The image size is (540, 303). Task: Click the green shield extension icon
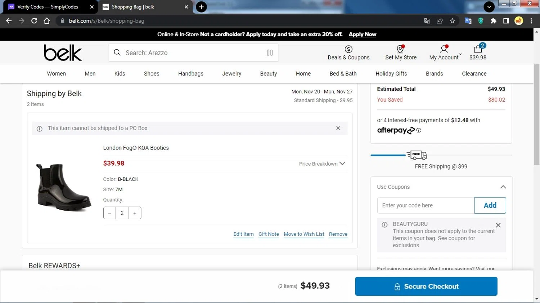tap(481, 21)
